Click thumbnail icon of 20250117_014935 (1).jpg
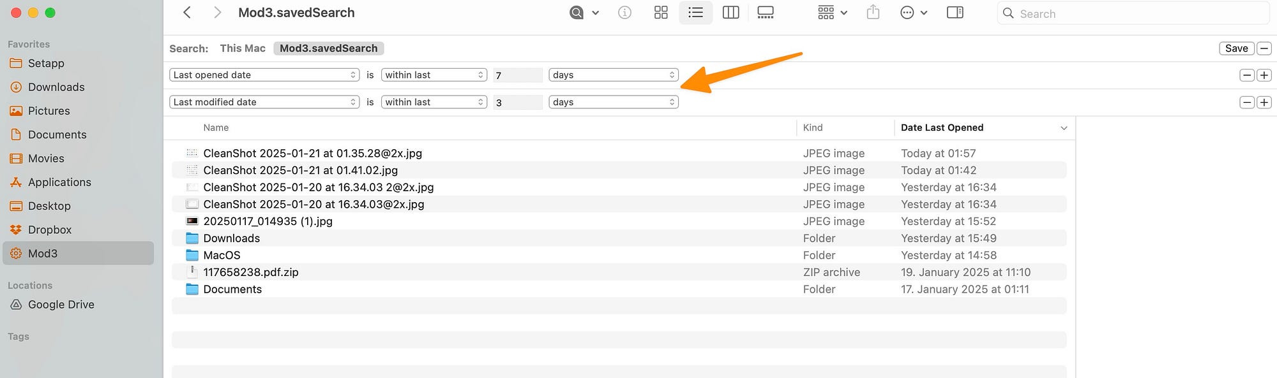Image resolution: width=1277 pixels, height=378 pixels. coord(192,221)
